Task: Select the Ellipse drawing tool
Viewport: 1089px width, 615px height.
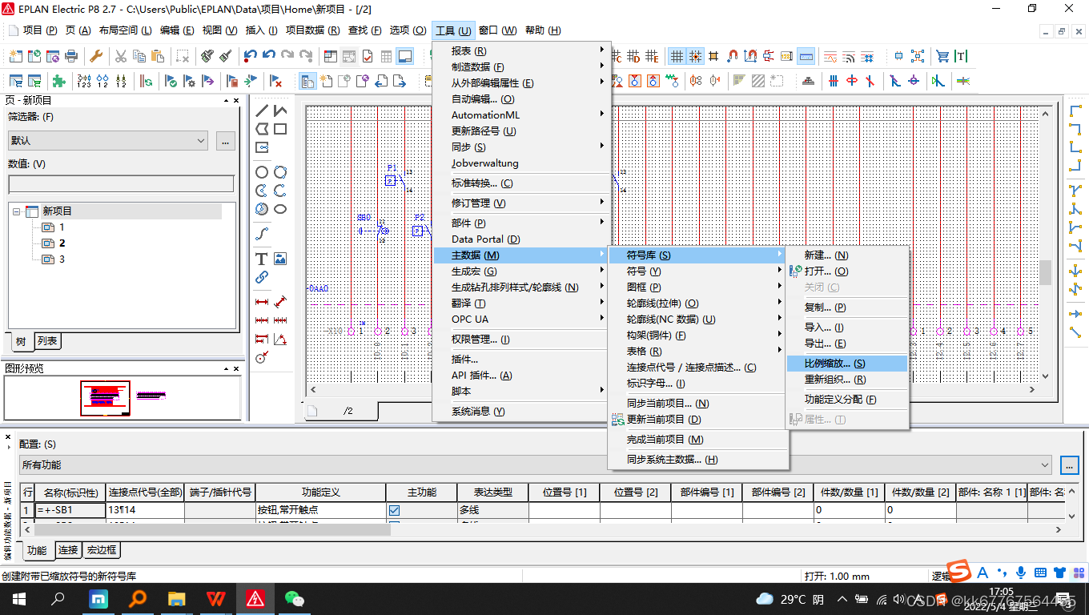Action: point(280,209)
